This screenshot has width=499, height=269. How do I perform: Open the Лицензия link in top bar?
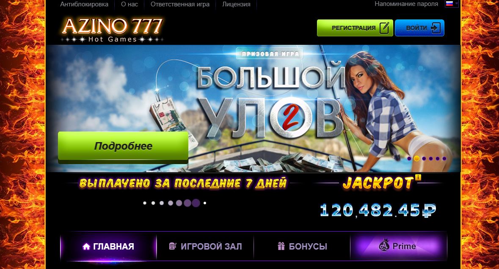(236, 5)
